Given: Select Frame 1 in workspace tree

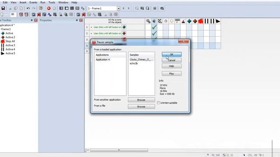Looking at the screenshot, I should click(x=6, y=29).
